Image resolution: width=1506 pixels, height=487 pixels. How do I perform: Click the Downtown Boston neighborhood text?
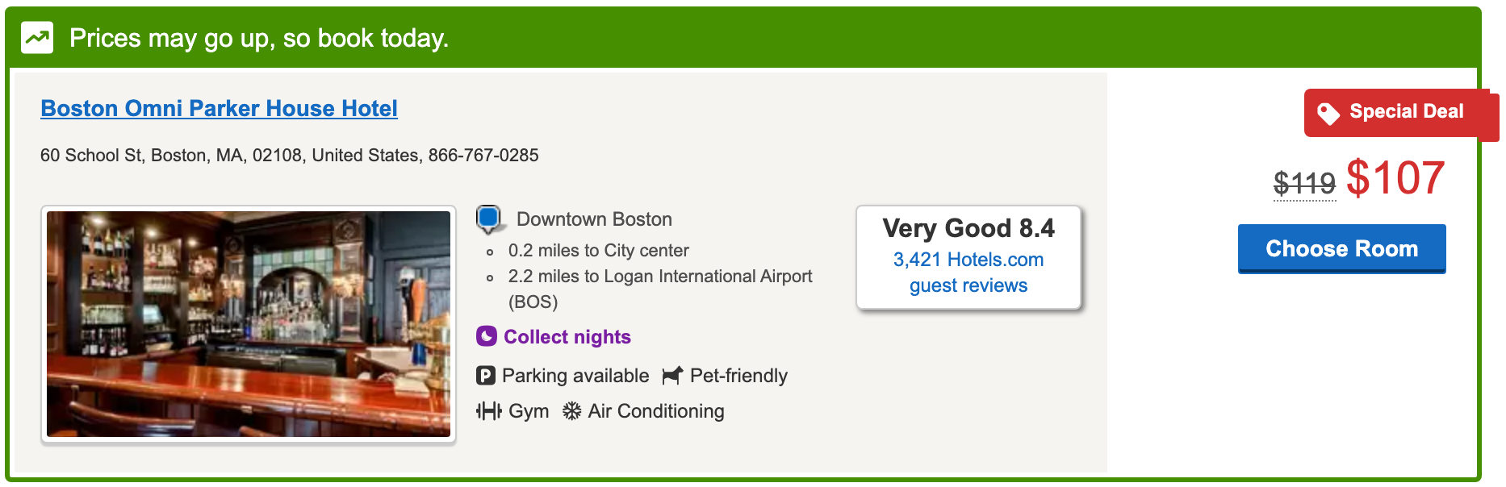coord(594,219)
